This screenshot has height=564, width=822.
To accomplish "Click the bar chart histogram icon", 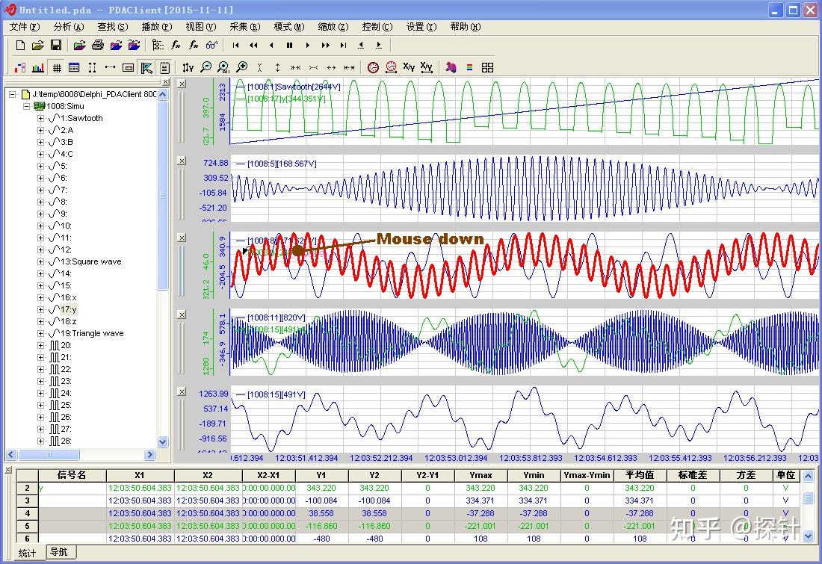I will [x=38, y=67].
